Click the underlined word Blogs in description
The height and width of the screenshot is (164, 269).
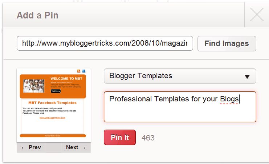point(229,99)
